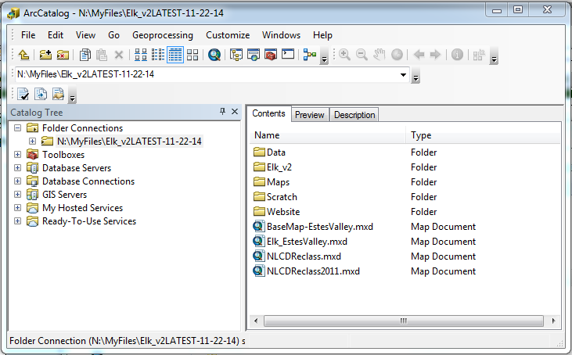Collapse the Folder Connections tree node
The height and width of the screenshot is (355, 572).
(x=17, y=127)
